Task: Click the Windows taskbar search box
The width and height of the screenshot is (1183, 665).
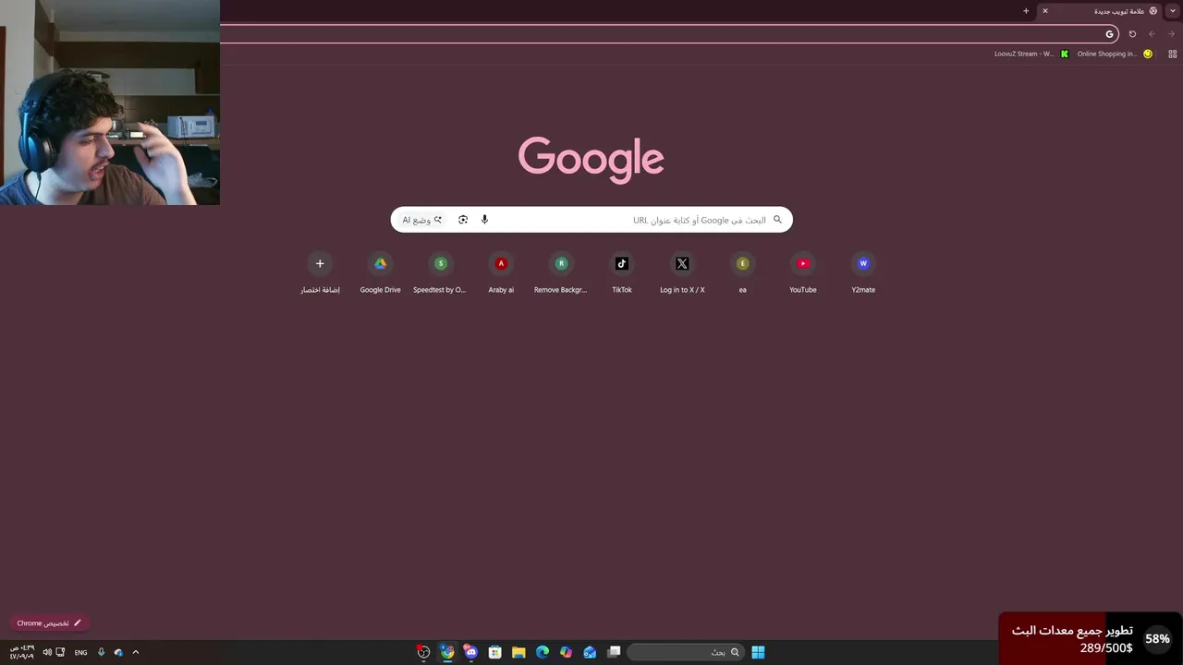Action: pos(685,652)
